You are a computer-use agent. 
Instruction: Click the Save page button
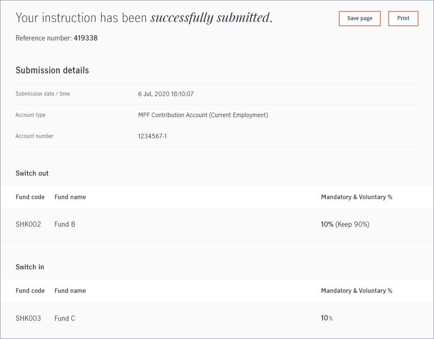pyautogui.click(x=359, y=19)
